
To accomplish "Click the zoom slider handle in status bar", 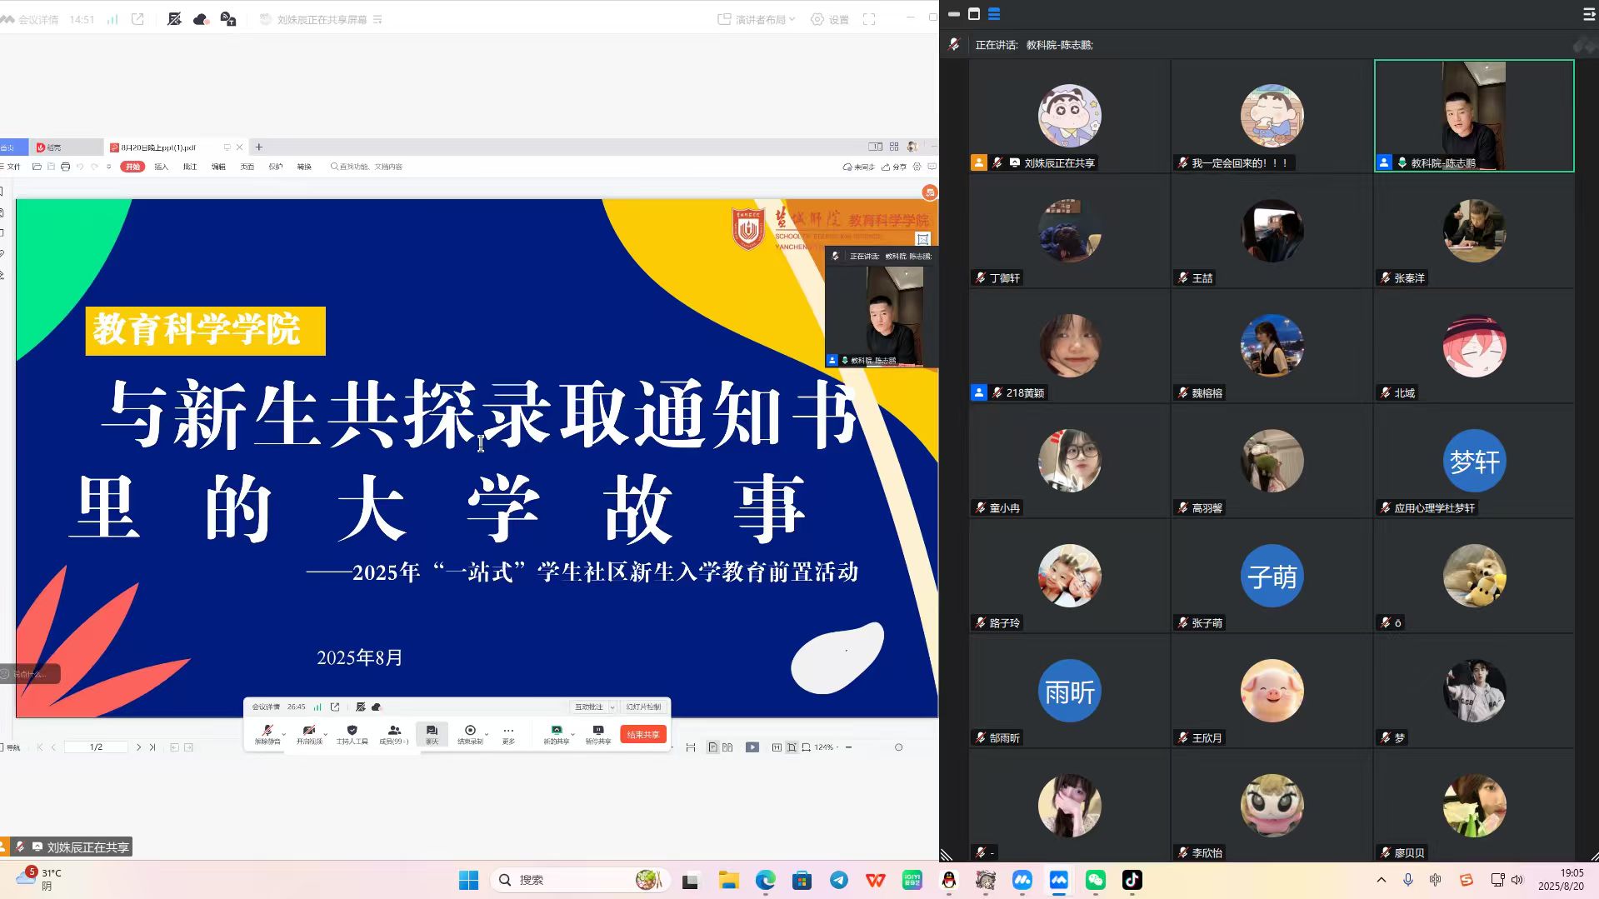I will click(898, 747).
